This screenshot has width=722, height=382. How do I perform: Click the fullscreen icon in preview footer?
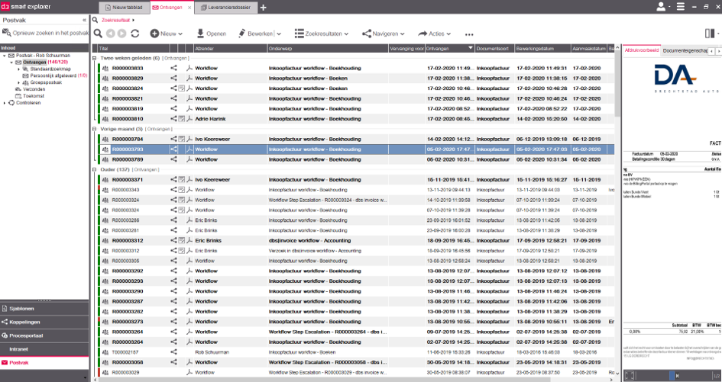[629, 376]
